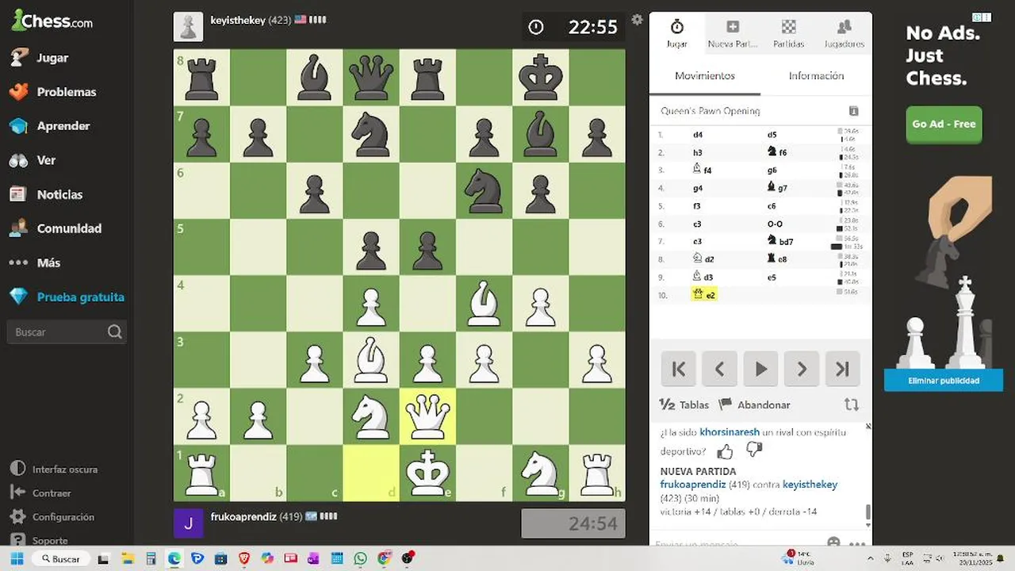Select move d4 in move list

coord(698,135)
